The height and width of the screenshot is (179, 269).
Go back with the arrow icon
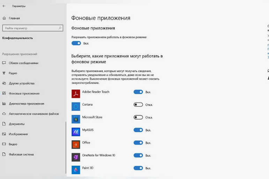(4, 6)
